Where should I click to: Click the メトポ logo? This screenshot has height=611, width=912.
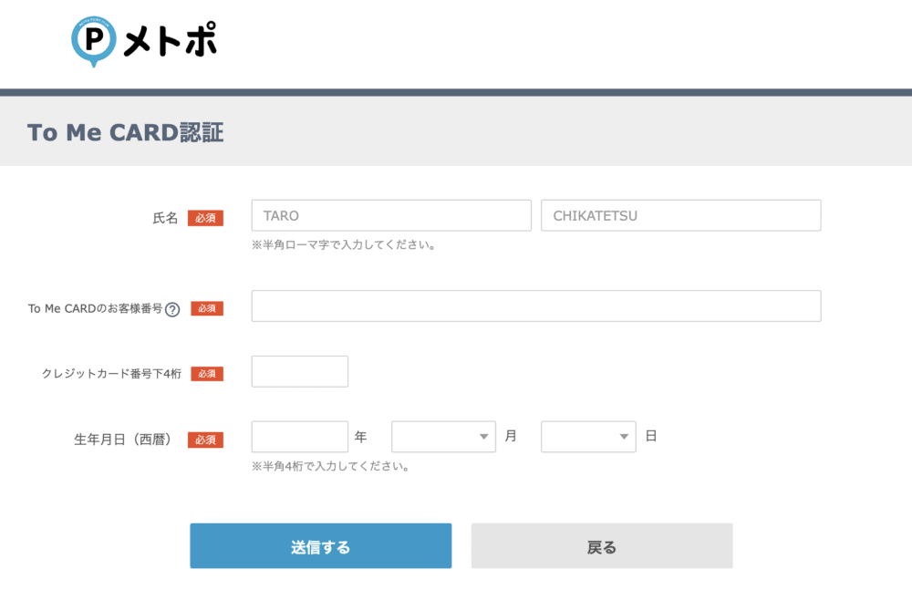pos(144,41)
